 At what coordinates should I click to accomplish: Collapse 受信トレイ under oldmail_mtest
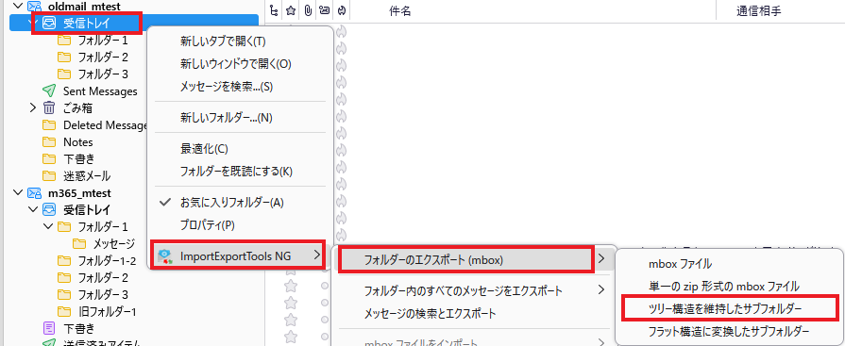(32, 24)
